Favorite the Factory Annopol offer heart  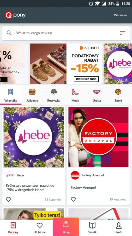[73, 200]
